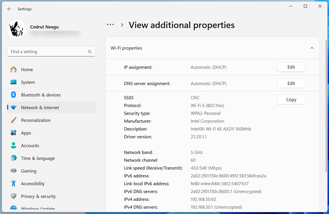The width and height of the screenshot is (329, 214).
Task: Click driver version 23.20.1.1
Action: 199,137
